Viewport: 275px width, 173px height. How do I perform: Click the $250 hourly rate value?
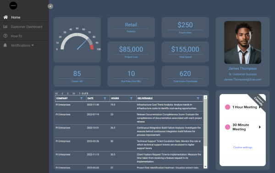click(x=185, y=25)
